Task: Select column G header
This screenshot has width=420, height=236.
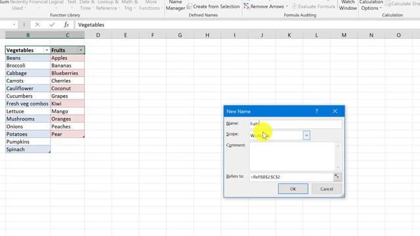Action: [x=180, y=35]
